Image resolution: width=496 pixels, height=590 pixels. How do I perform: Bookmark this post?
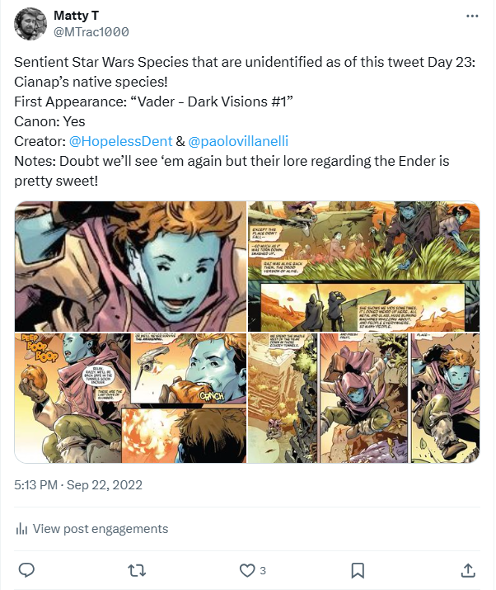358,569
